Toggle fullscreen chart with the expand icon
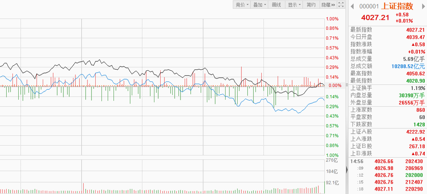Screen dimensions: 427x194 tap(341, 5)
